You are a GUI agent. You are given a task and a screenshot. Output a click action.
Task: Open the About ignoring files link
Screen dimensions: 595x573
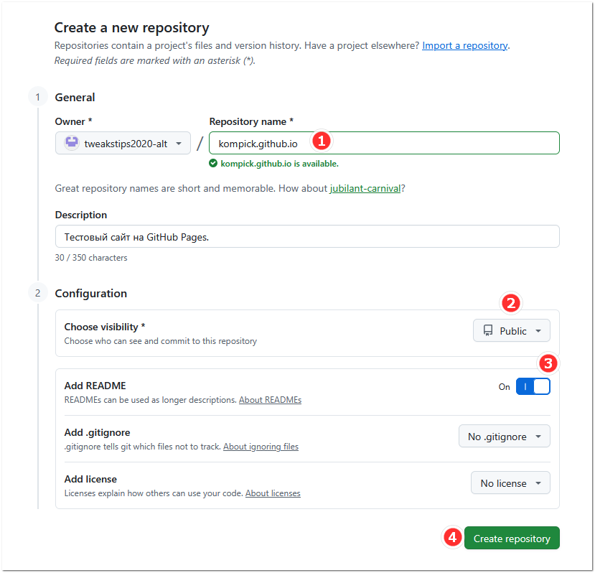[x=261, y=446]
